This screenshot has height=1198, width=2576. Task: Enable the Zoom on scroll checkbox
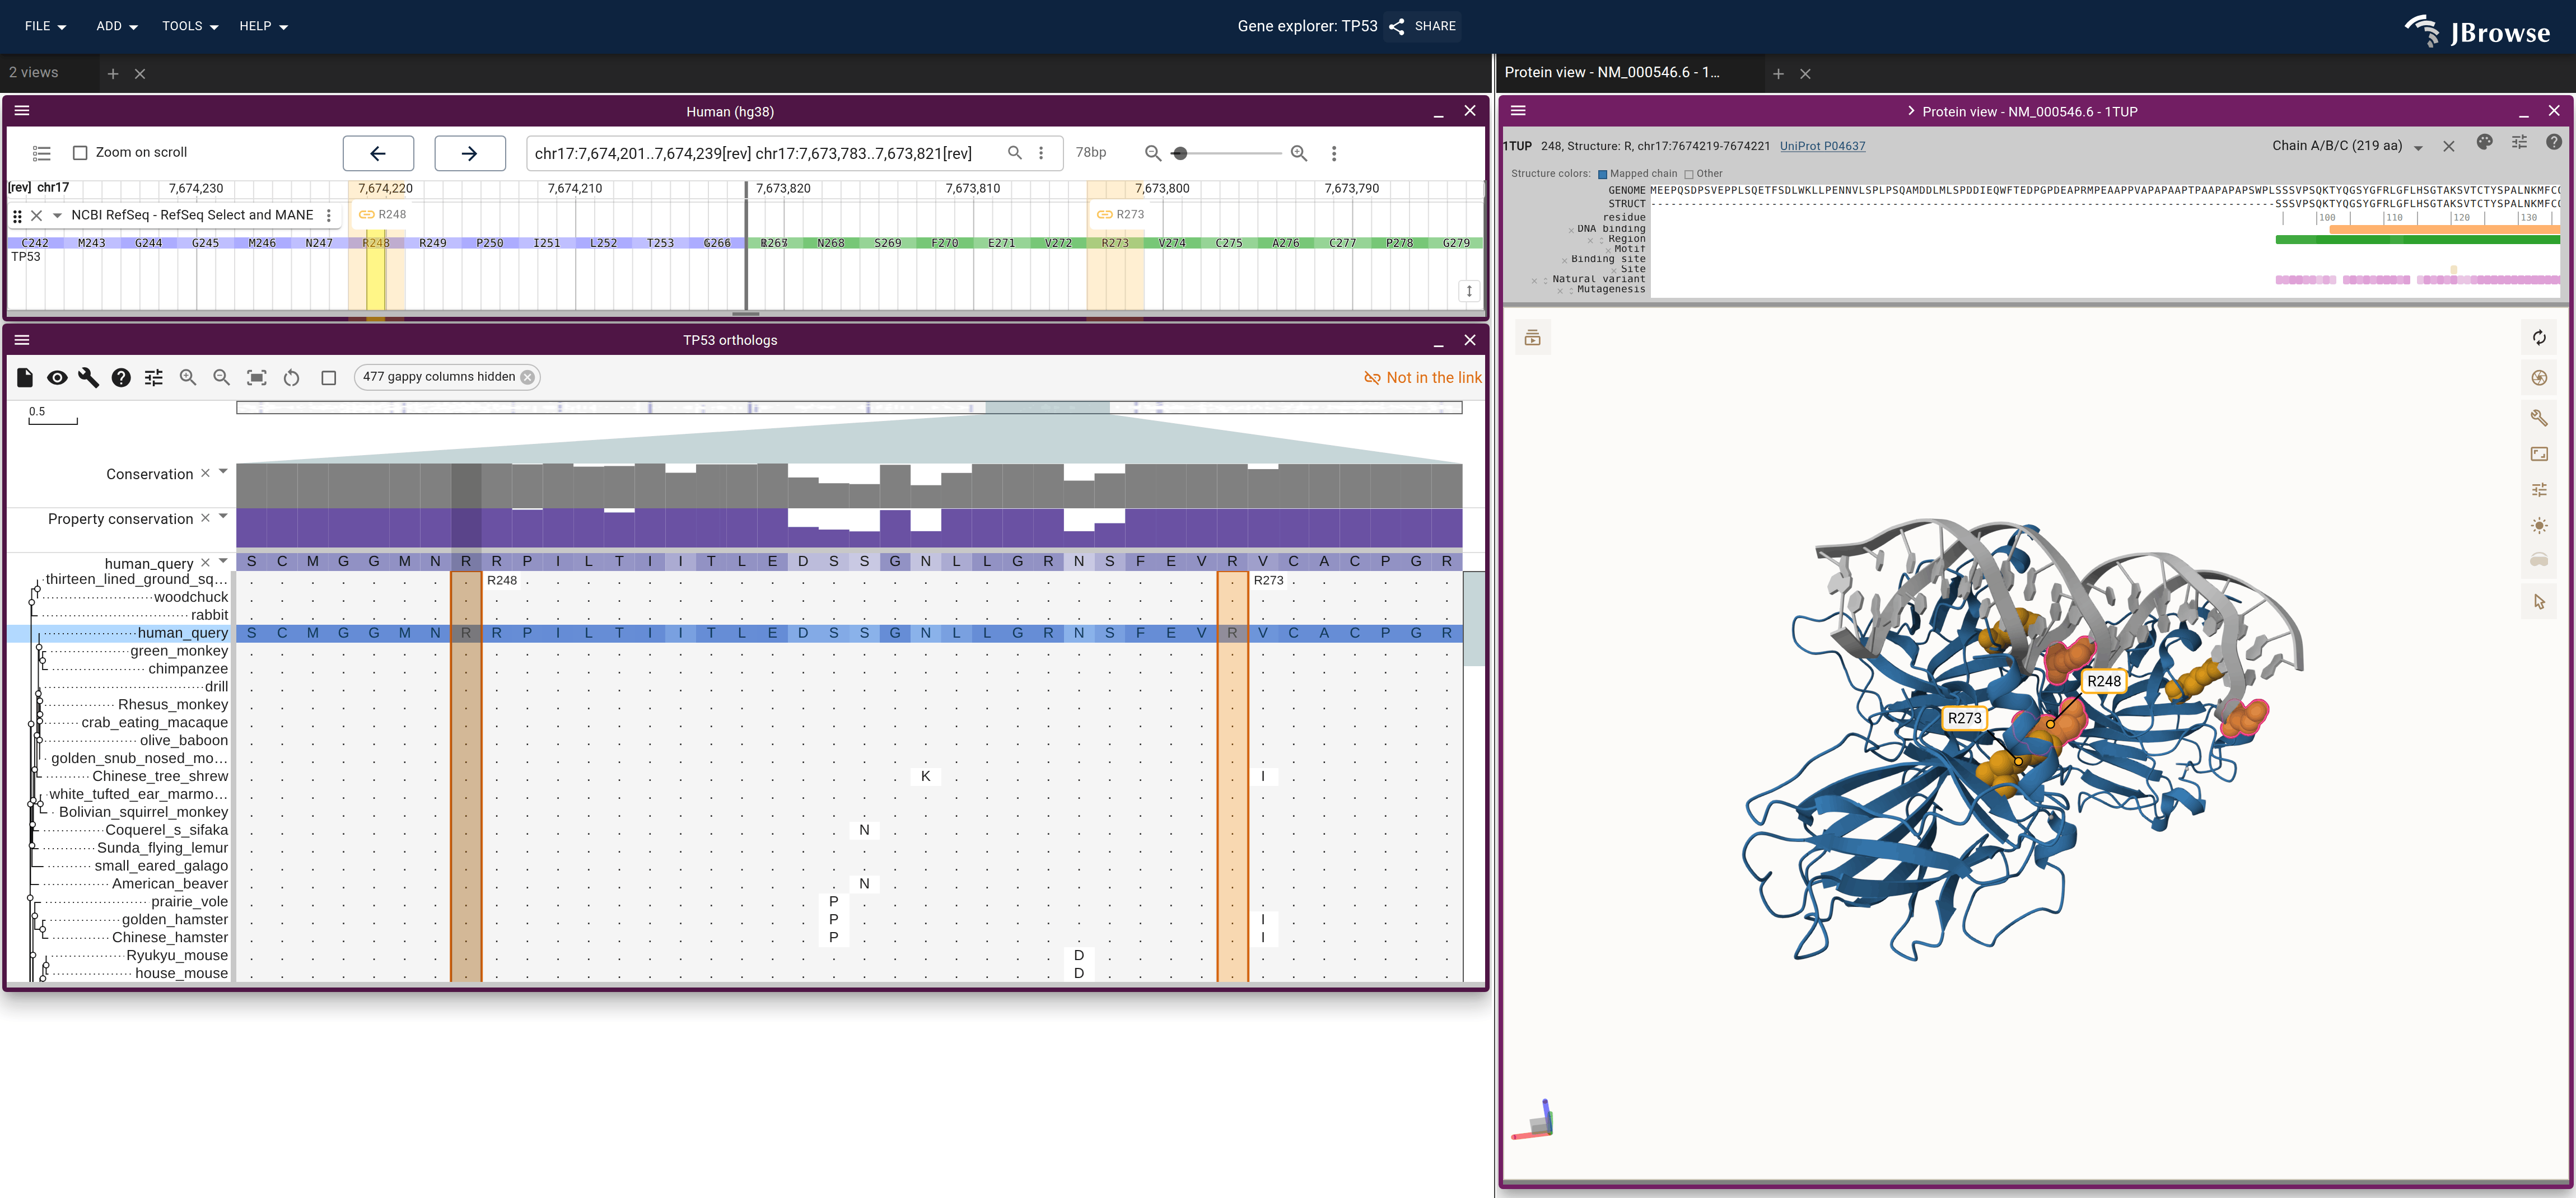(x=81, y=153)
